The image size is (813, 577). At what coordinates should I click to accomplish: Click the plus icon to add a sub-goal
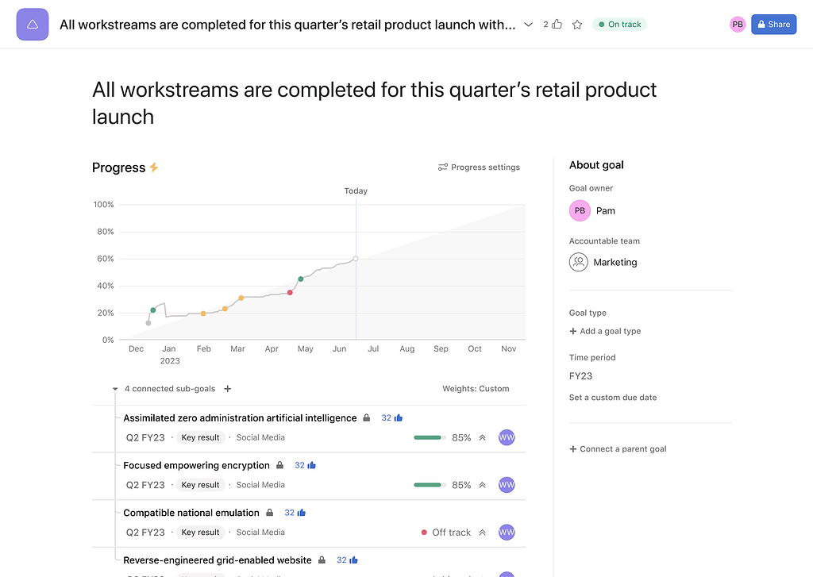[x=227, y=389]
